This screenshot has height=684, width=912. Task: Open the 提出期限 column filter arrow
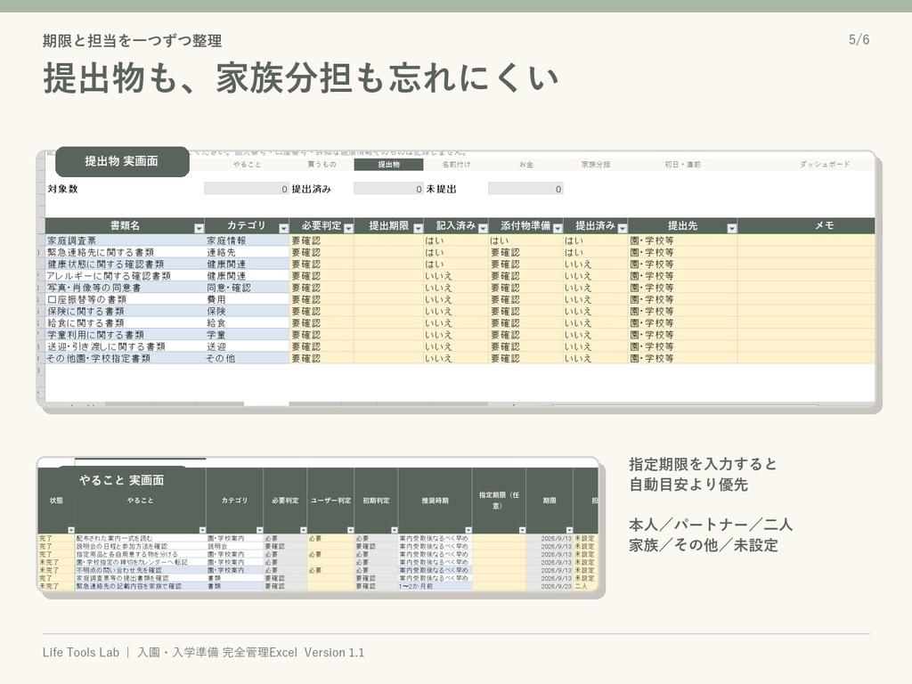click(418, 229)
